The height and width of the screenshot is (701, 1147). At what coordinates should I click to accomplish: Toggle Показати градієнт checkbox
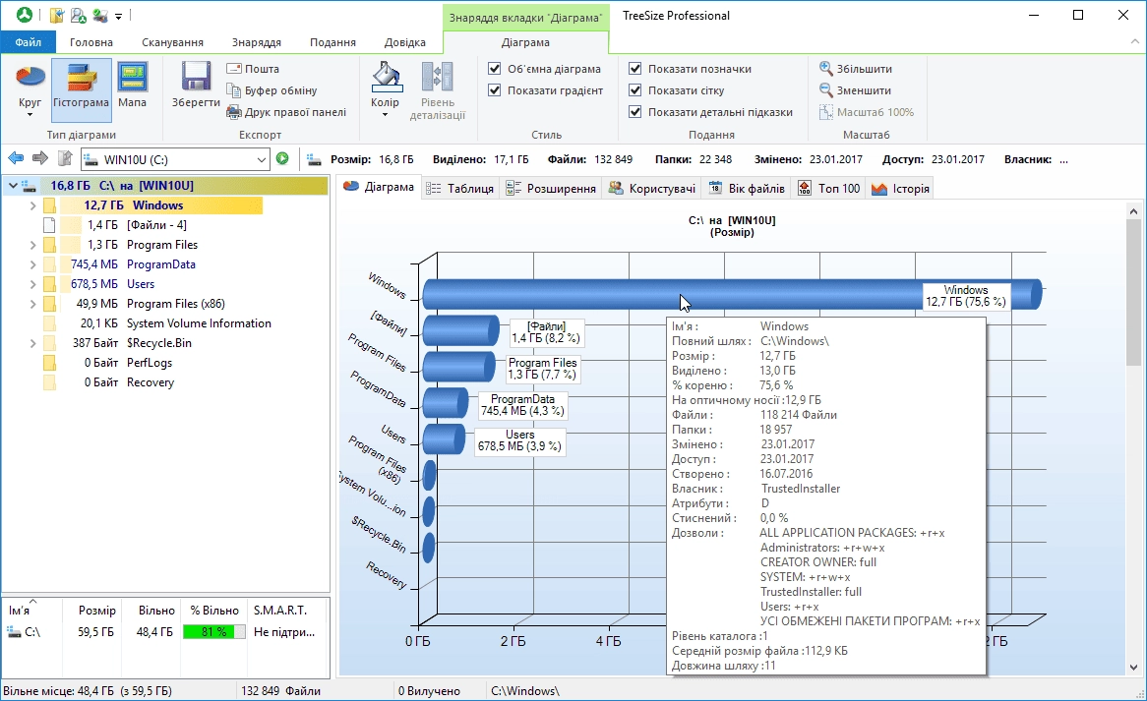pos(495,90)
